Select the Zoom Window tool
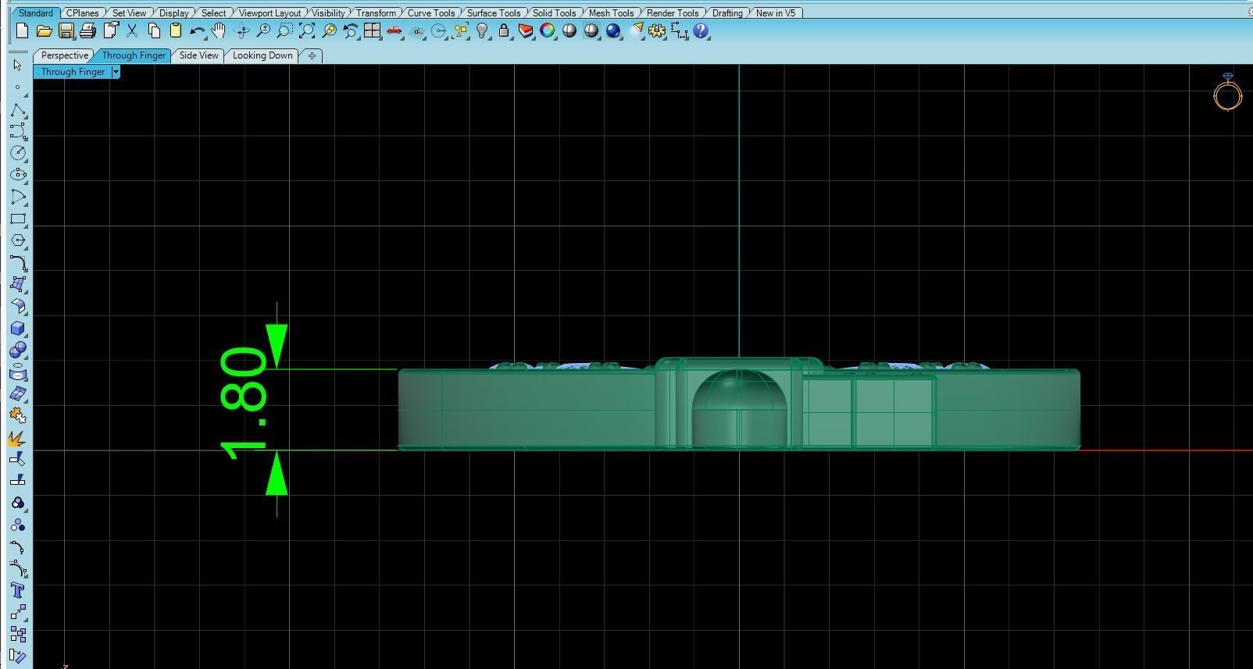Viewport: 1253px width, 669px height. pos(285,31)
